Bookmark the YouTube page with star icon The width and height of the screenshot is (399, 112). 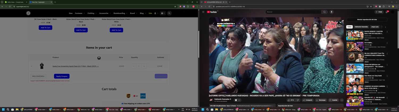371,6
